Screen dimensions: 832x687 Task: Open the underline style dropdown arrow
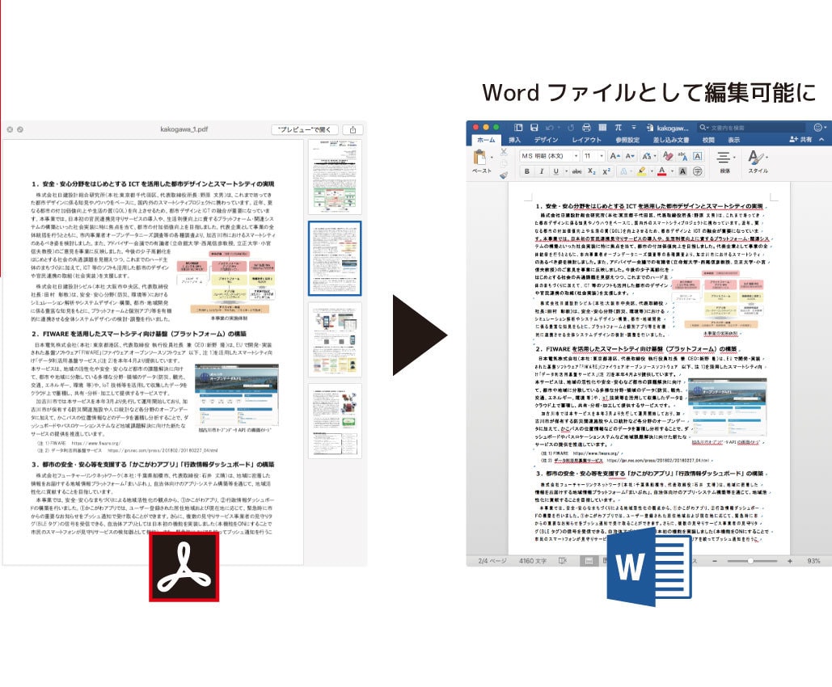pos(566,171)
